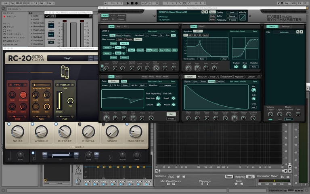Open the Voice LFO tab
The height and width of the screenshot is (194, 310).
pos(214,77)
